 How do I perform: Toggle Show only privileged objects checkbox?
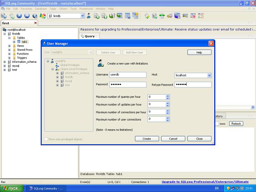click(46, 139)
